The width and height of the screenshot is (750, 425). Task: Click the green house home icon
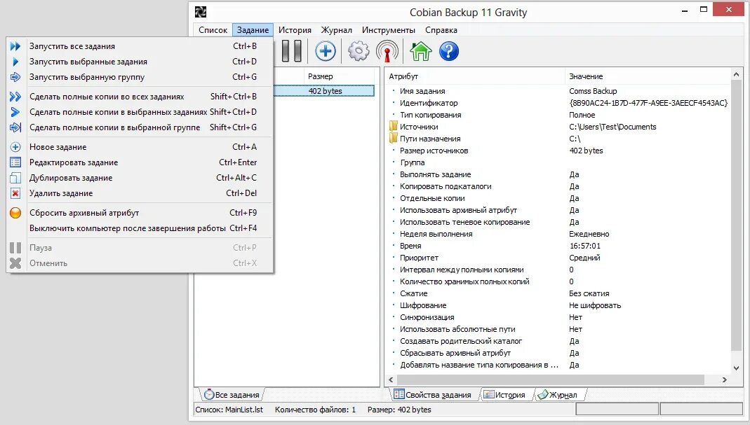click(x=420, y=51)
